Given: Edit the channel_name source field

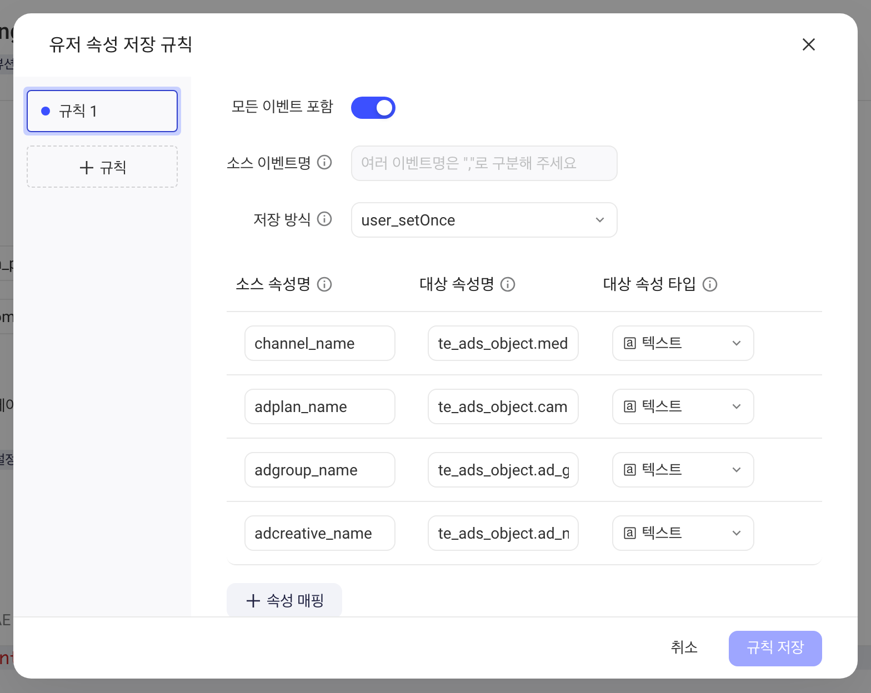Looking at the screenshot, I should coord(320,343).
